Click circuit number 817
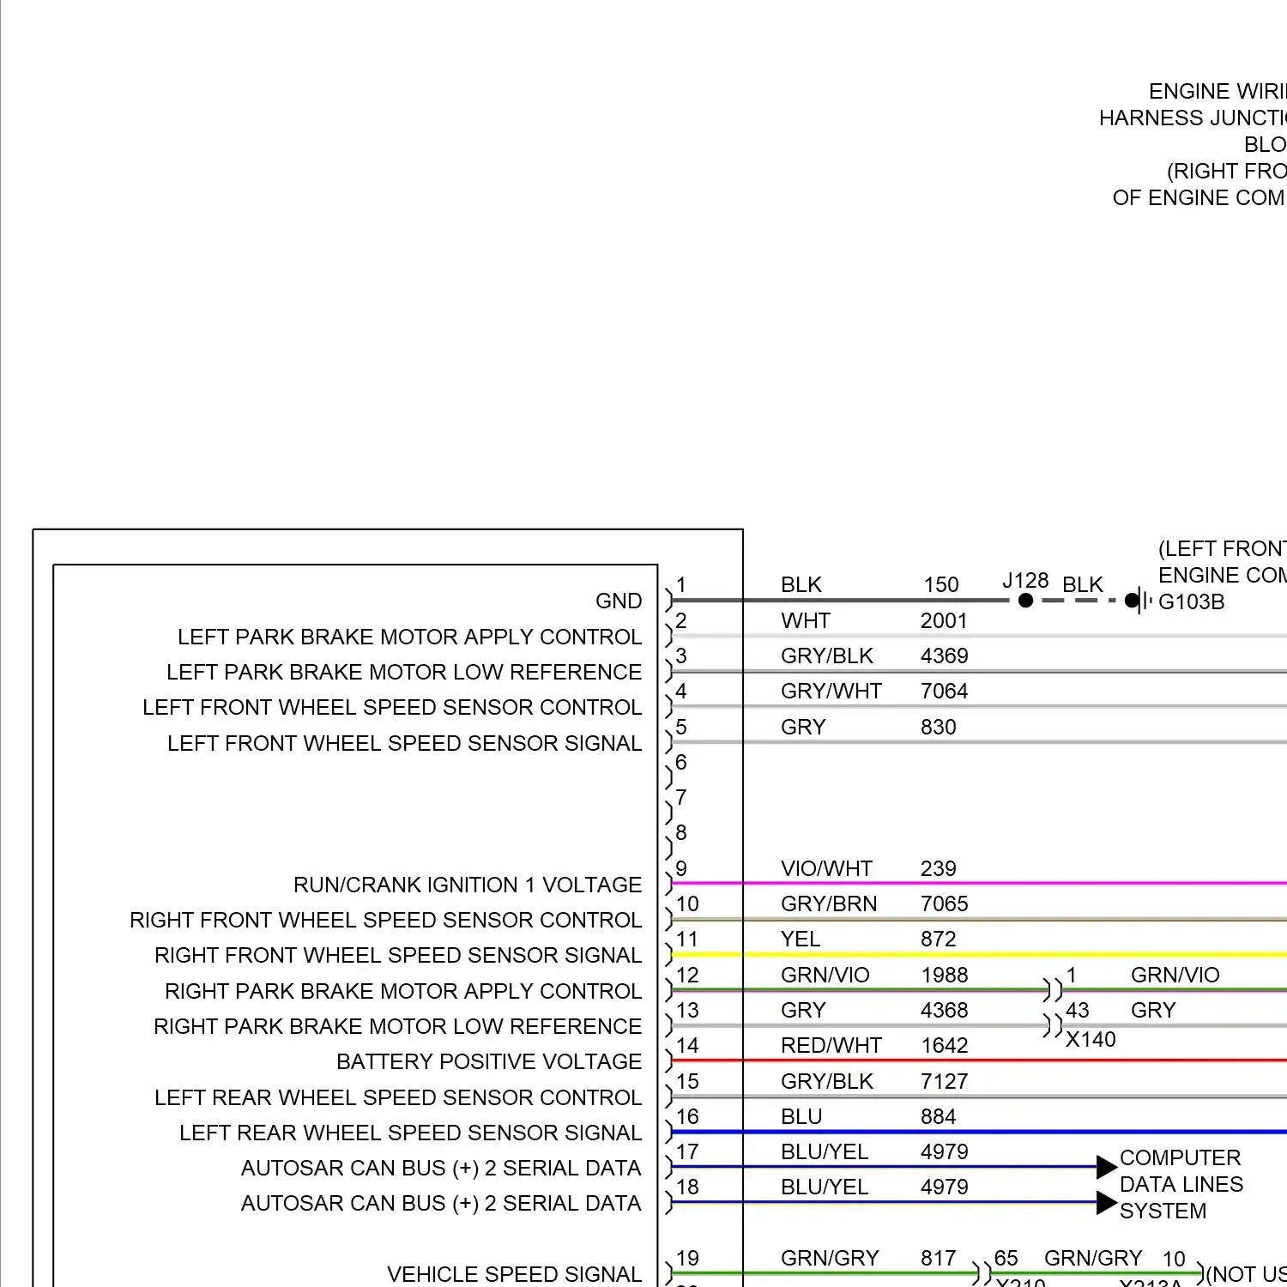The width and height of the screenshot is (1287, 1287). [938, 1258]
